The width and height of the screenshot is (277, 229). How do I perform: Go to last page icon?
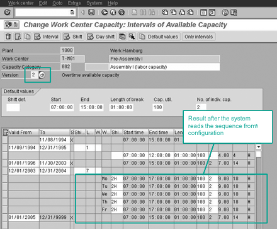pyautogui.click(x=190, y=13)
